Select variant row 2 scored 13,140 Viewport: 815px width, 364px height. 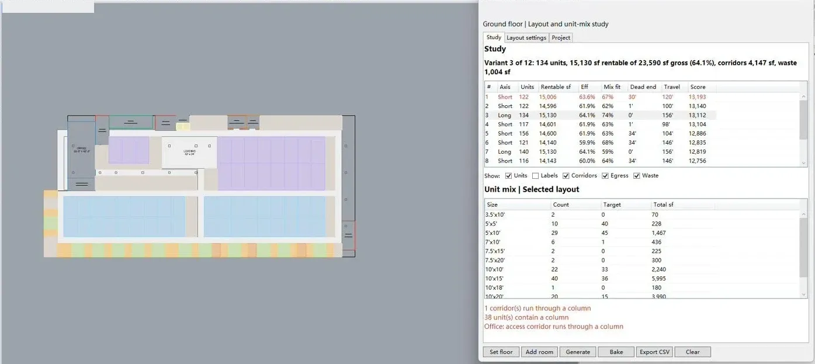[x=601, y=106]
